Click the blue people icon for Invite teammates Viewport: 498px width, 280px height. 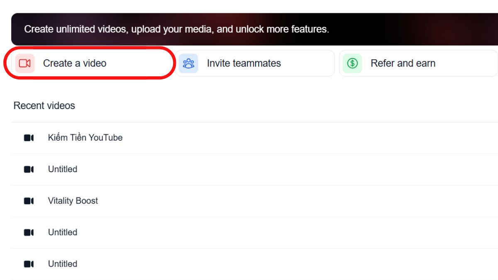tap(188, 63)
